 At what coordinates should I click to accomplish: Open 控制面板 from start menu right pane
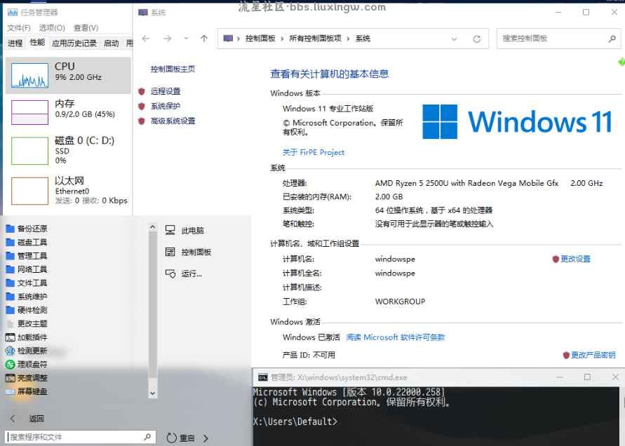pos(188,252)
